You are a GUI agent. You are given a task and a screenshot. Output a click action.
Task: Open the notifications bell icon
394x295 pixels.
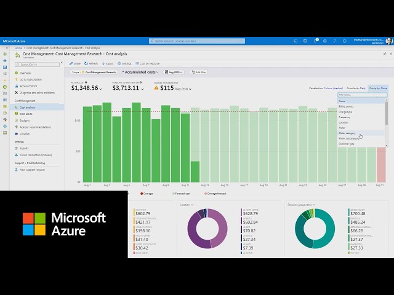[315, 41]
